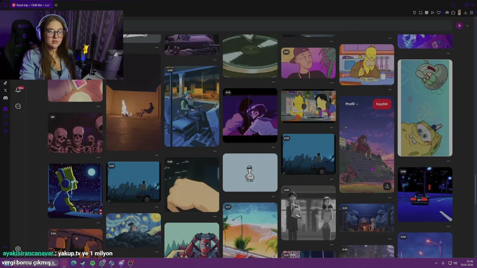
Task: Open the pink skeletons GIF pin
Action: (x=75, y=133)
